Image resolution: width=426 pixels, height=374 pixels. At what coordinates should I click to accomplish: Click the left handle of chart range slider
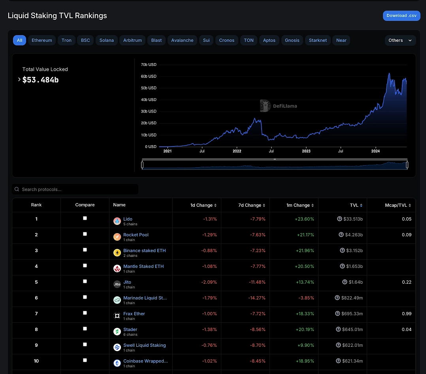point(142,165)
